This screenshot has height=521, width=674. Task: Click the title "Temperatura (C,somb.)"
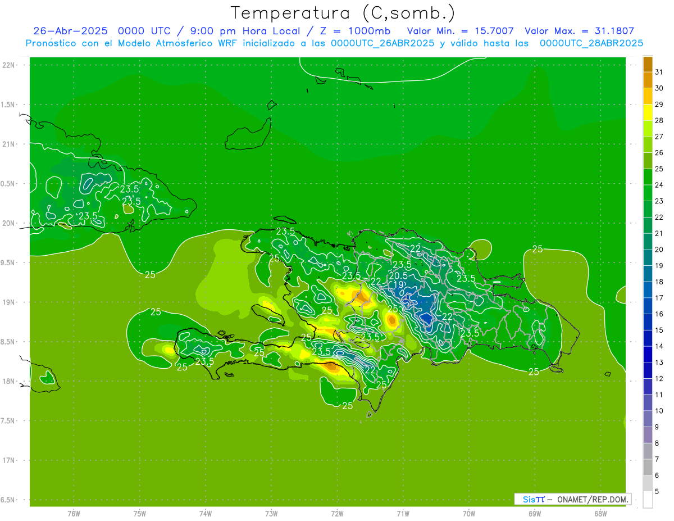(x=343, y=13)
